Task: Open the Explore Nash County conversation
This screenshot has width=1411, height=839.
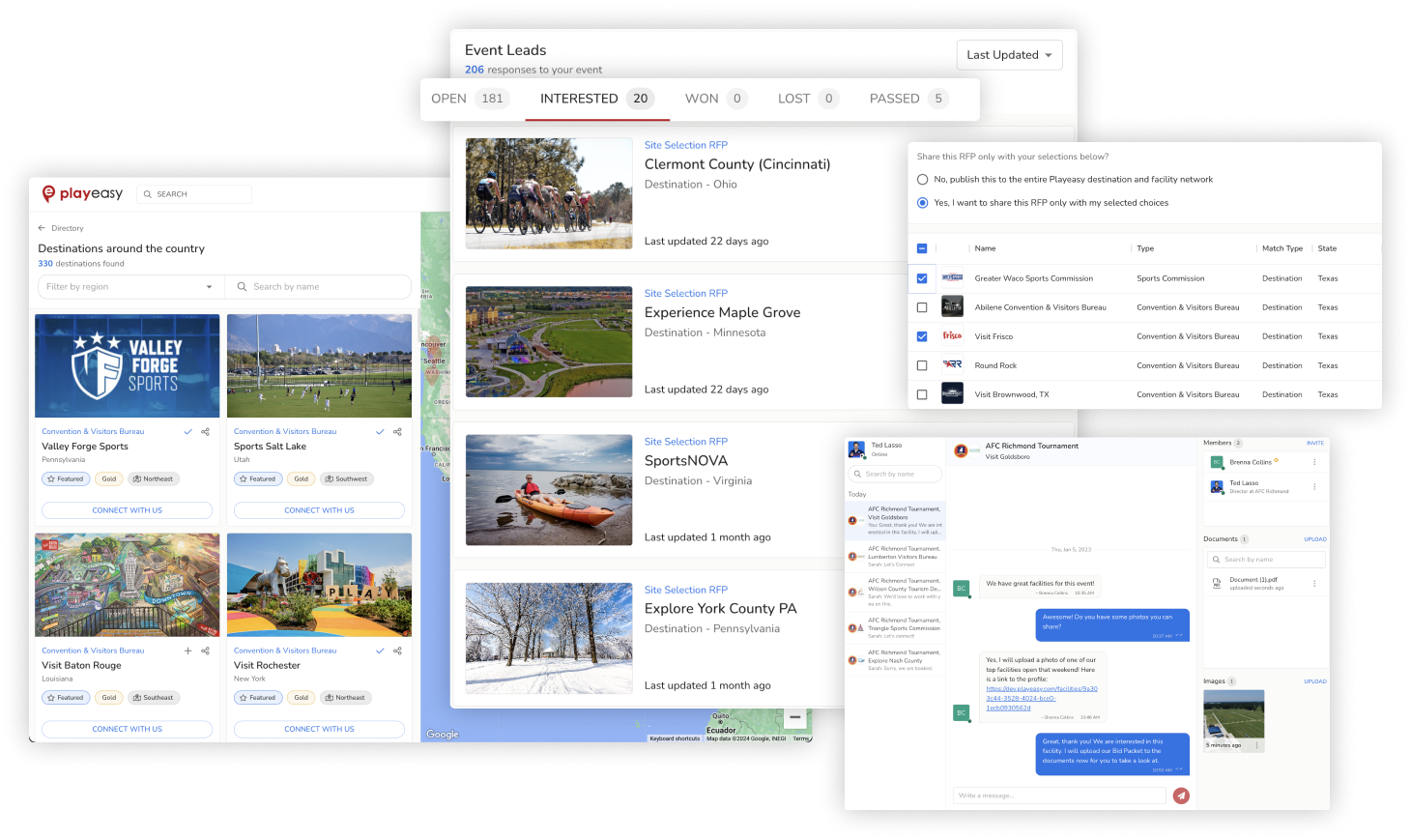Action: (895, 660)
